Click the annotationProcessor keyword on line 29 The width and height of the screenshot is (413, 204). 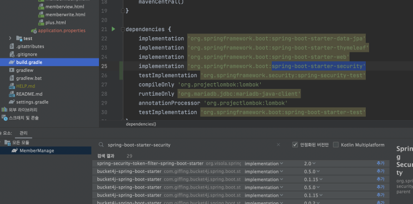pos(170,103)
